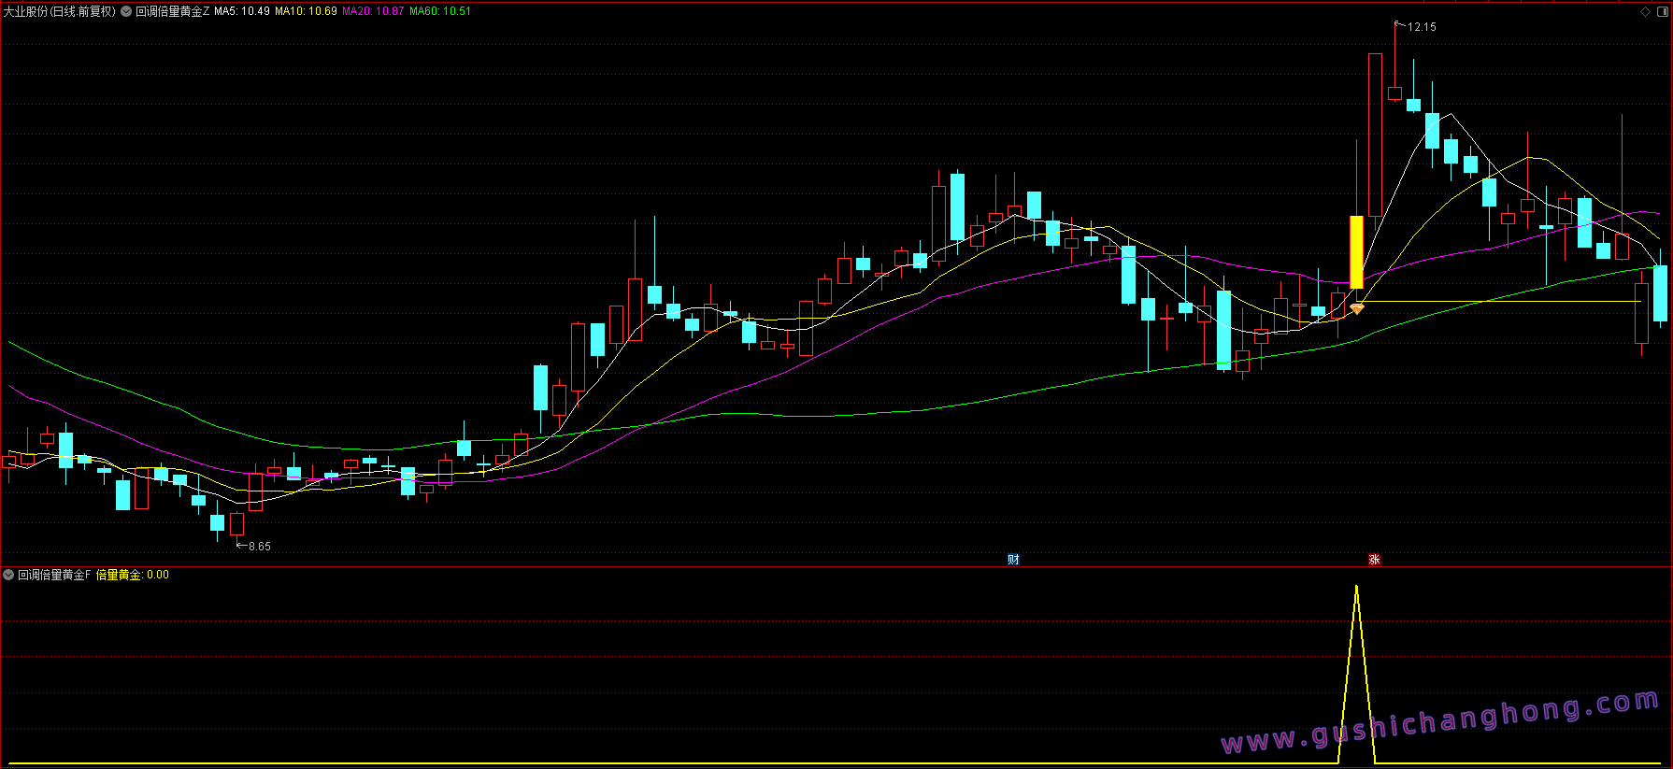
Task: Click the green MA60 value label
Action: (440, 11)
